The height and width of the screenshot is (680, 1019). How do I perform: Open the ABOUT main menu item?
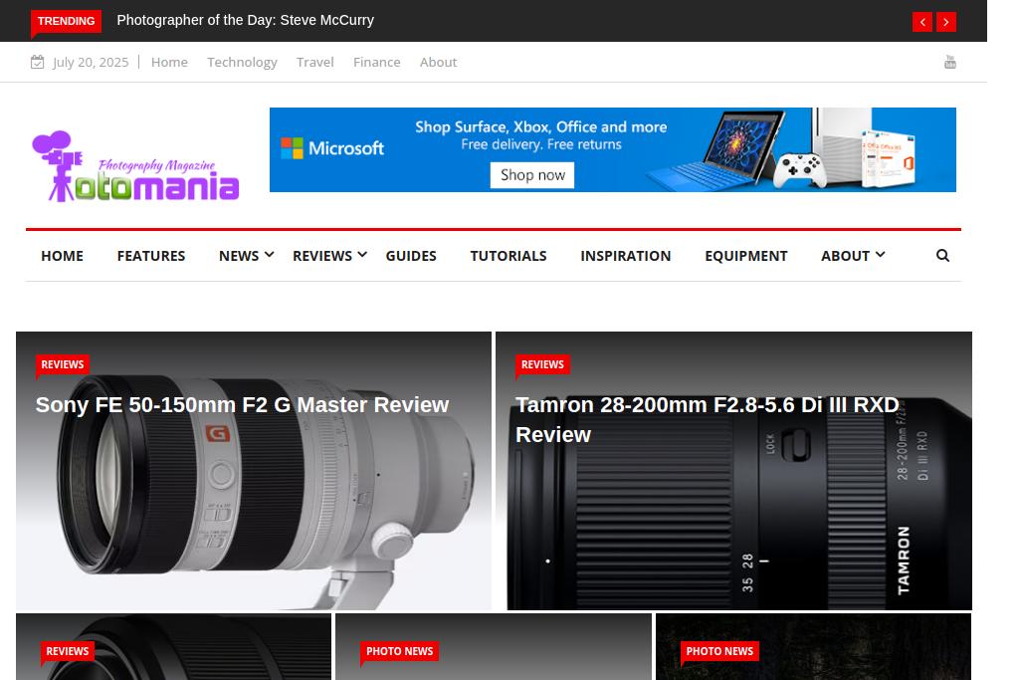click(x=845, y=256)
